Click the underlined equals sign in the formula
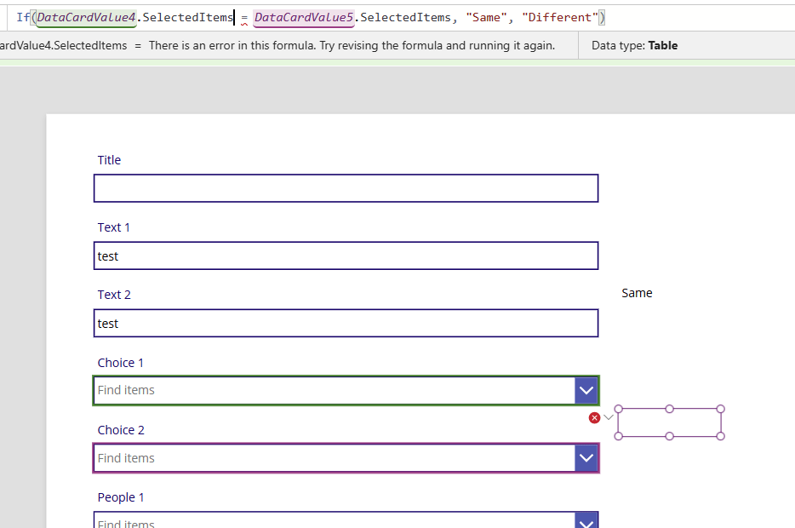The width and height of the screenshot is (795, 528). point(244,18)
